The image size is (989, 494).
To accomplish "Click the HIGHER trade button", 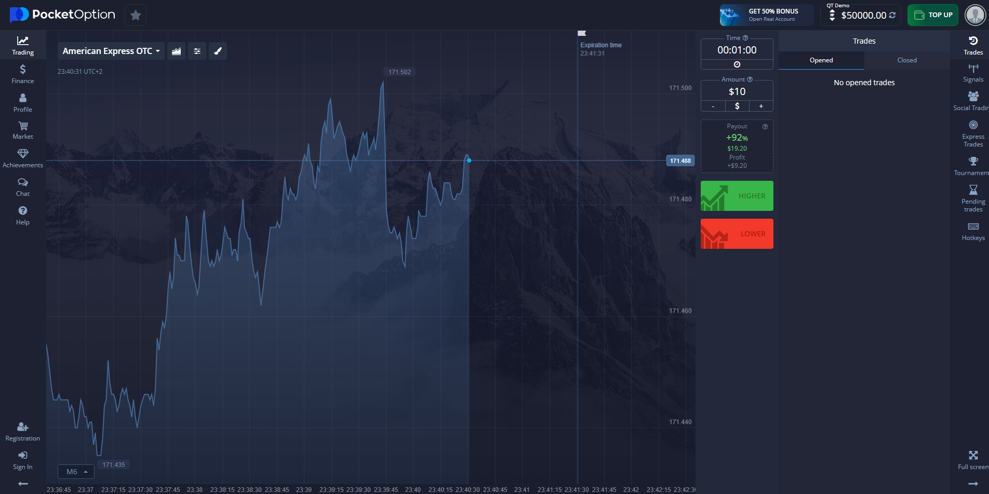I will point(737,196).
